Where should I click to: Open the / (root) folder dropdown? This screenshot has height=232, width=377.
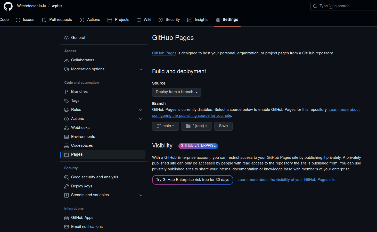(196, 126)
